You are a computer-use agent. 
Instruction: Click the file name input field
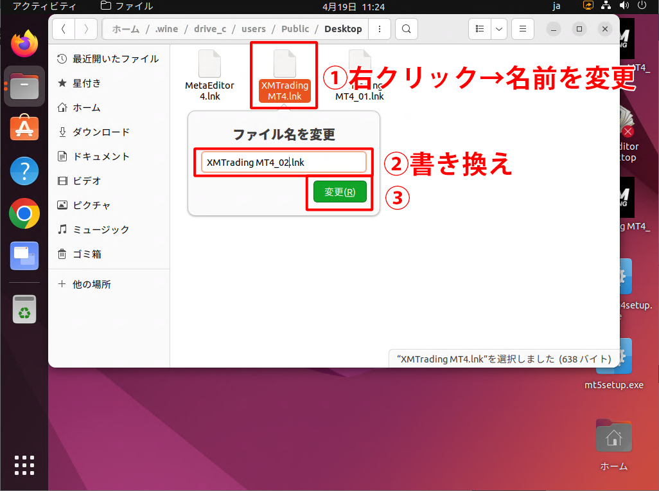(283, 163)
